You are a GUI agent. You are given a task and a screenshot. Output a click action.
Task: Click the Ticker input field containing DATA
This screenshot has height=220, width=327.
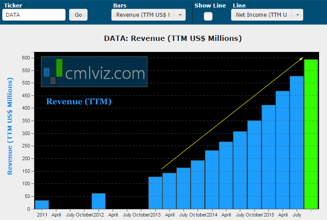point(33,15)
